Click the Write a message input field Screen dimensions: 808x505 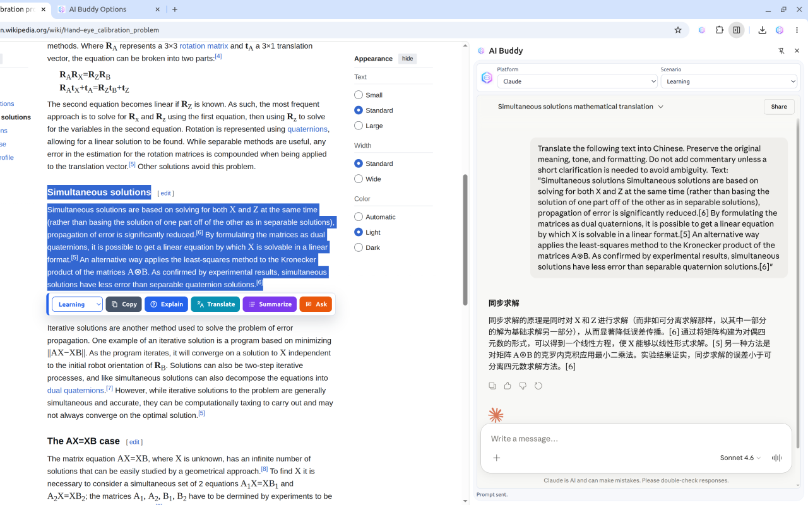pyautogui.click(x=636, y=439)
